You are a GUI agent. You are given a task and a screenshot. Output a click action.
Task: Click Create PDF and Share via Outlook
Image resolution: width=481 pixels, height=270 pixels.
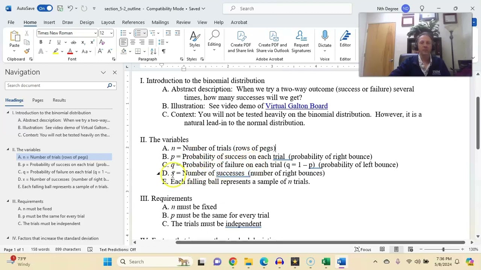(273, 42)
